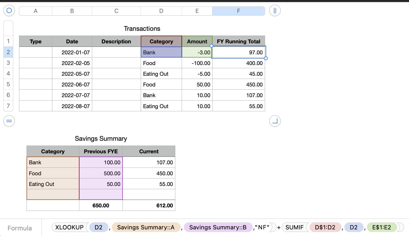Viewport: 409px width, 236px height.
Task: Select Bank in the Savings Summary table
Action: pos(53,162)
